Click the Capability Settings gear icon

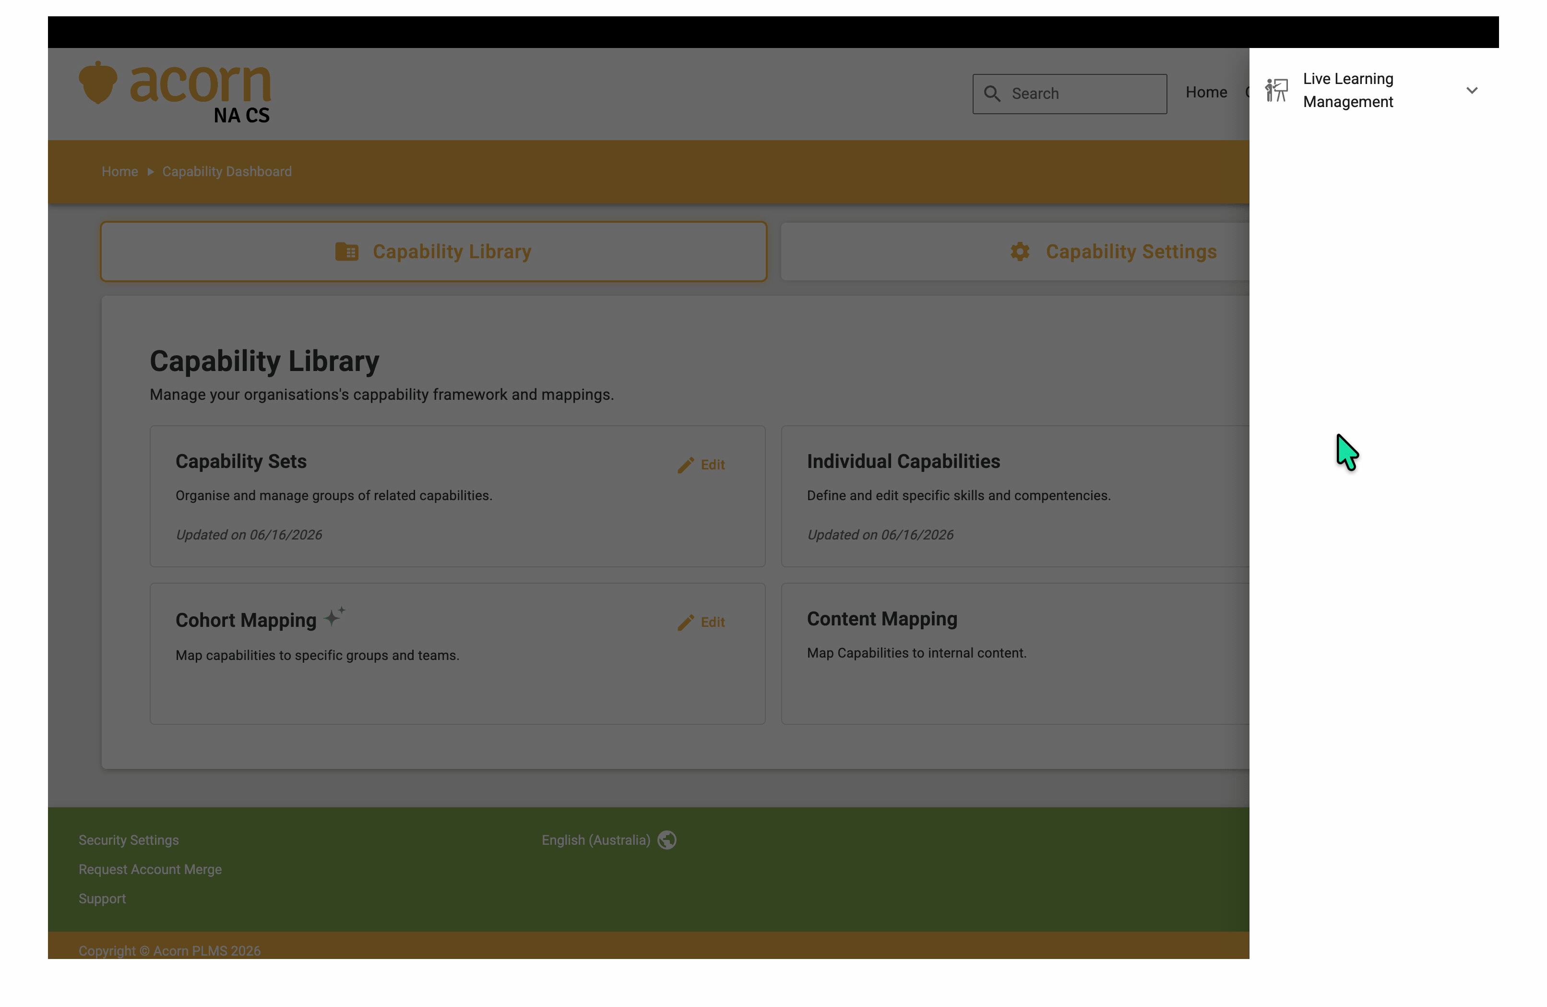1020,252
